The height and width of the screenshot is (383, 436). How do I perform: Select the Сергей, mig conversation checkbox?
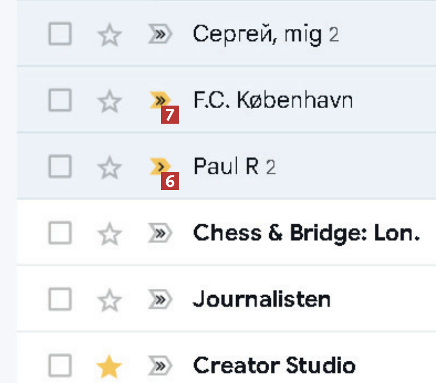[x=60, y=35]
